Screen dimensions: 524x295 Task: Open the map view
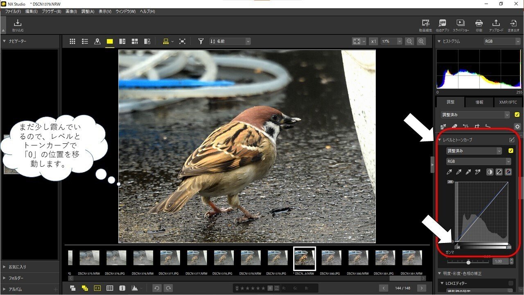coord(97,41)
